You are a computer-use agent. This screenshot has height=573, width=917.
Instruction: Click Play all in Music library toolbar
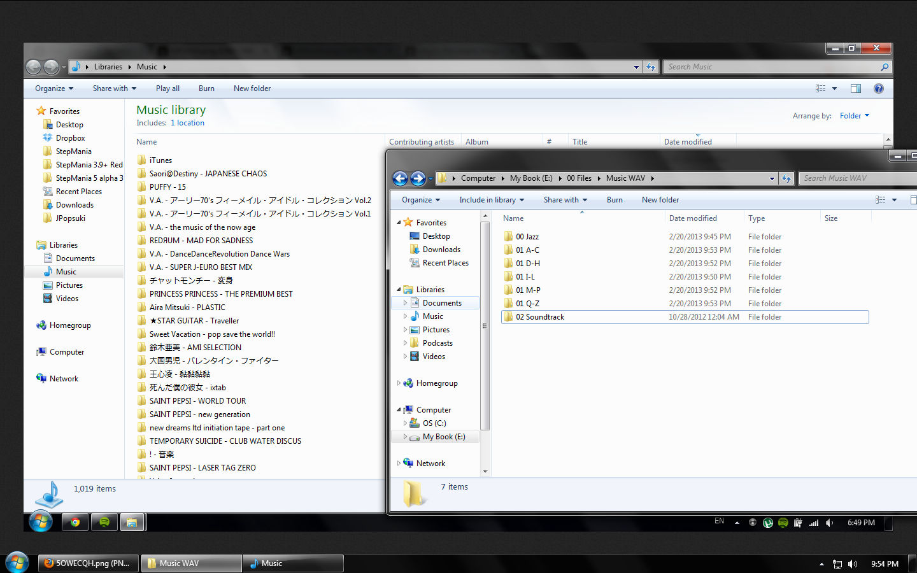click(x=167, y=88)
